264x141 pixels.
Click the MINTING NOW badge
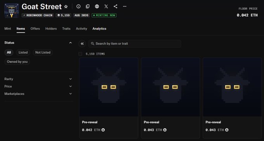coord(104,15)
